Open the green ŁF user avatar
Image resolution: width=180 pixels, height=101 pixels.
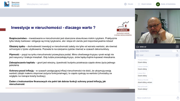click(158, 4)
